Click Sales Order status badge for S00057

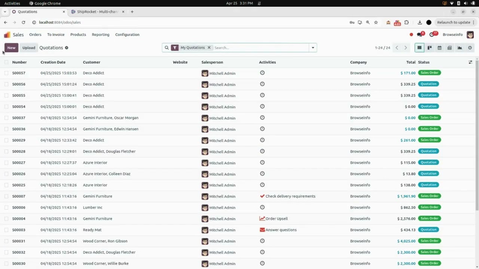point(430,73)
